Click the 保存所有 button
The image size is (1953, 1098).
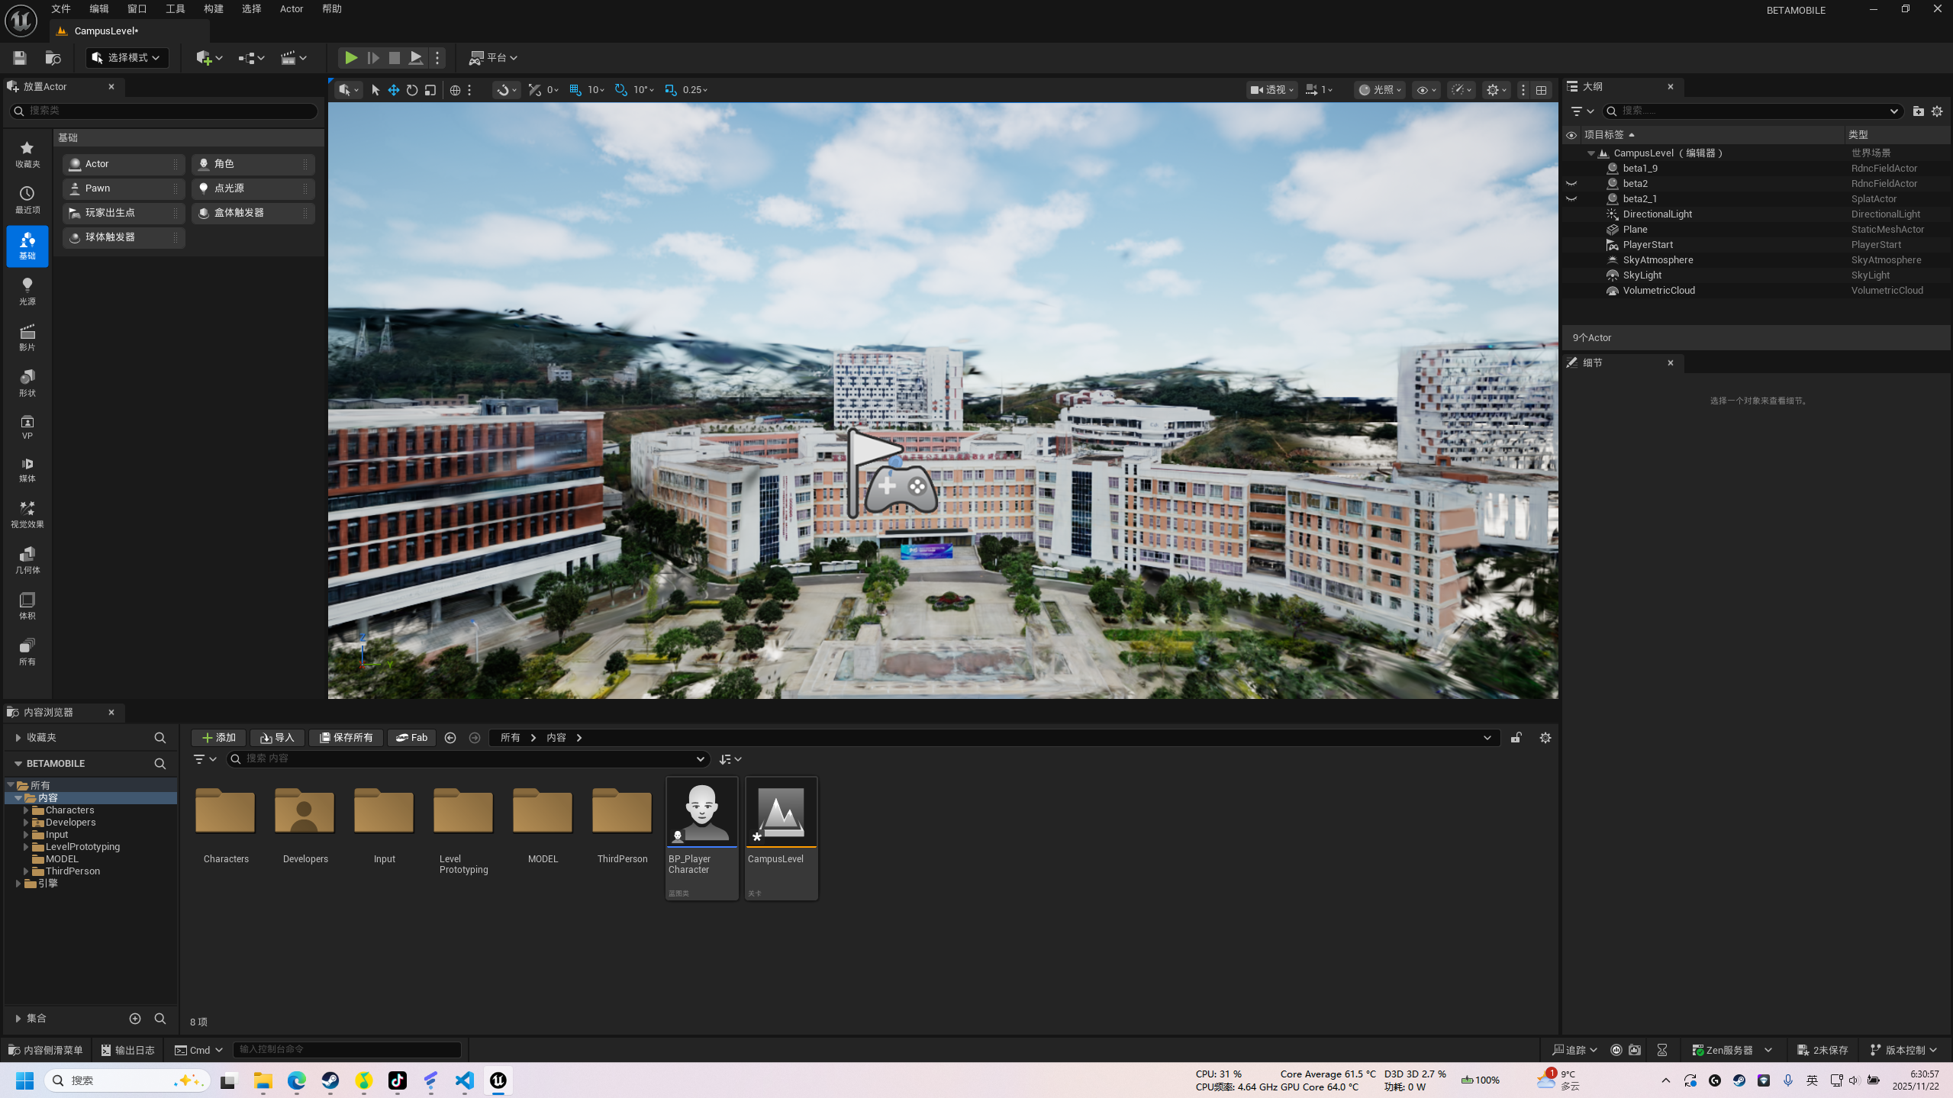[x=346, y=738]
